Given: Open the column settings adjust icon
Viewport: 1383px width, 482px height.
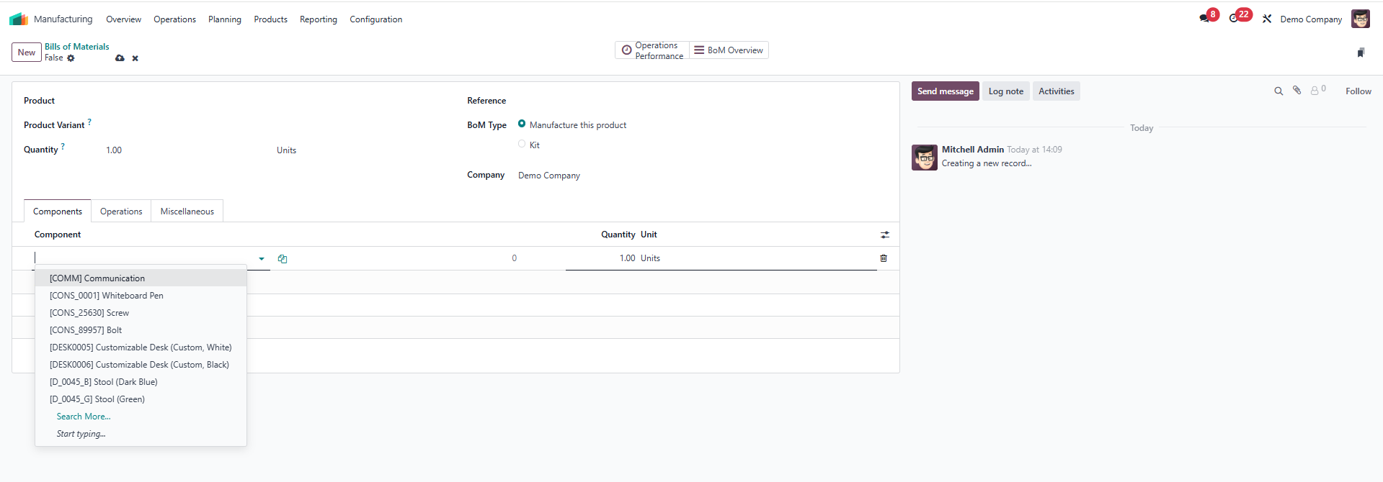Looking at the screenshot, I should (x=885, y=235).
